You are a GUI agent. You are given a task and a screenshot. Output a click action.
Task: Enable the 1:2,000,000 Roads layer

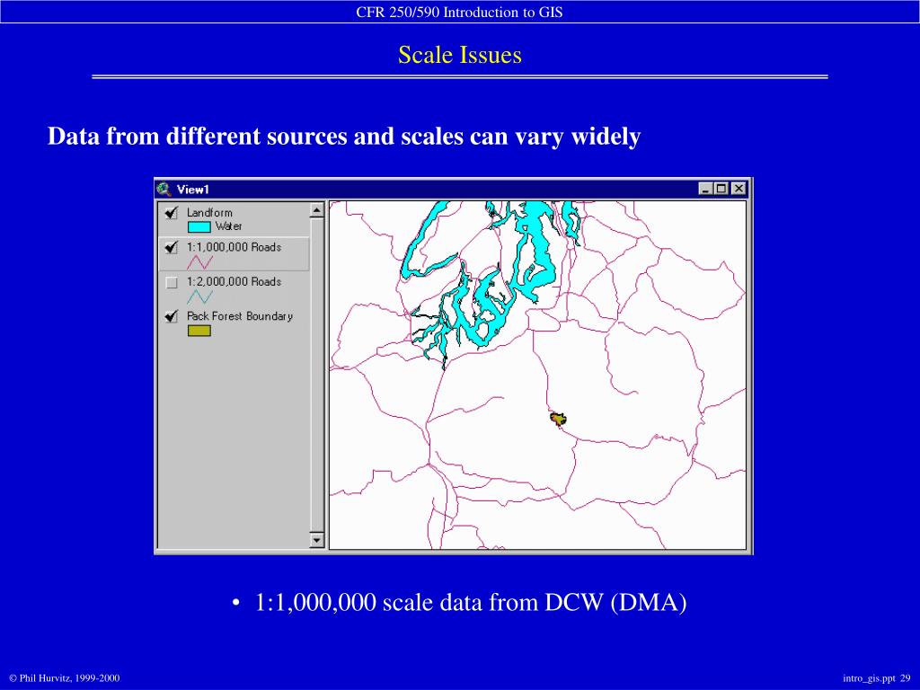[x=172, y=283]
